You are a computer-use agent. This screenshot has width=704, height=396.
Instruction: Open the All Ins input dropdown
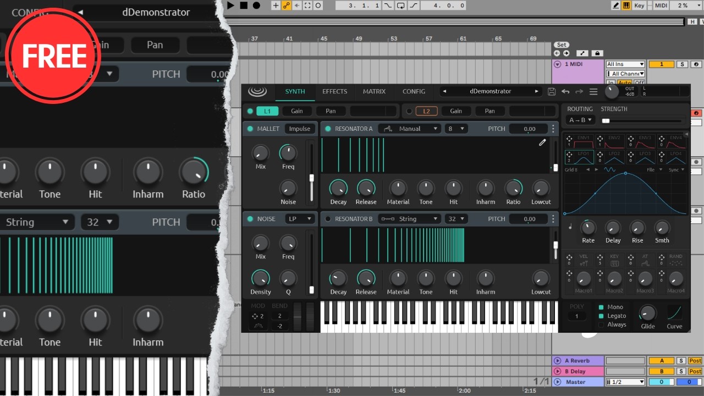pyautogui.click(x=625, y=64)
